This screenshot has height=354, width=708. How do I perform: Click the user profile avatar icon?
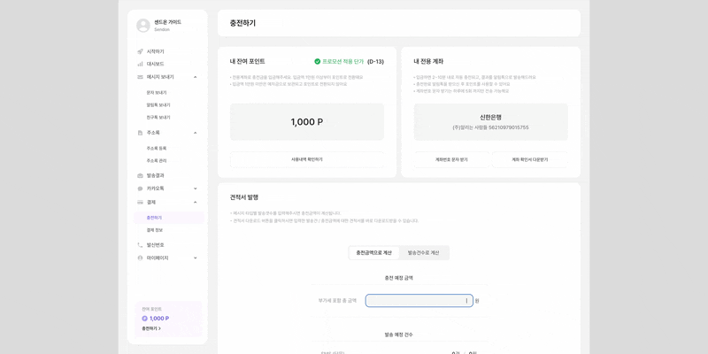(143, 26)
